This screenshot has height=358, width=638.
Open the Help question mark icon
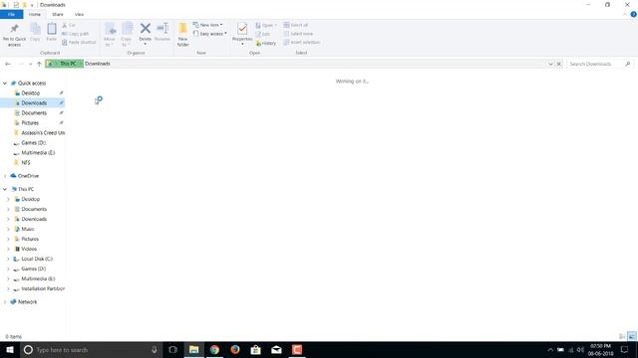(634, 14)
